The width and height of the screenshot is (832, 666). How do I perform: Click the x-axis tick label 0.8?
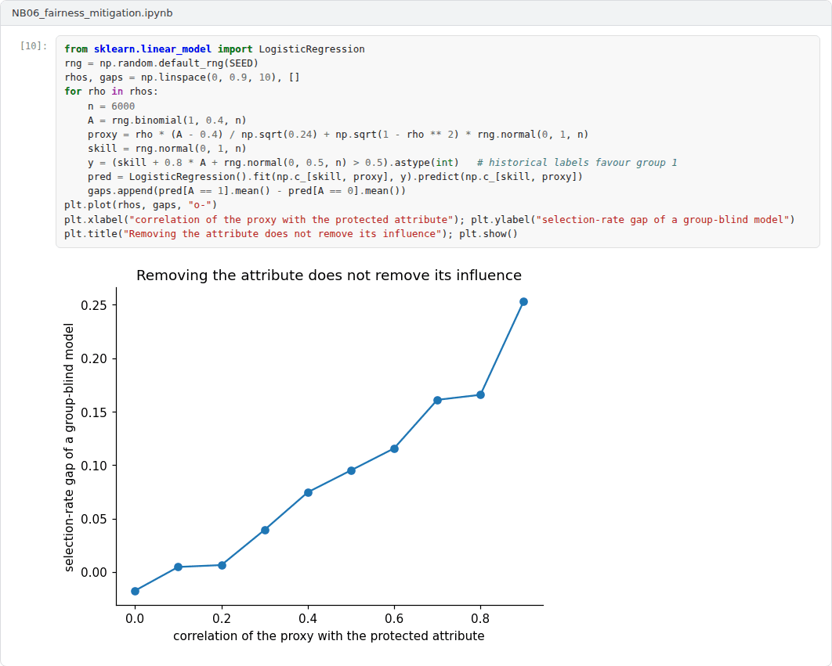pos(480,619)
